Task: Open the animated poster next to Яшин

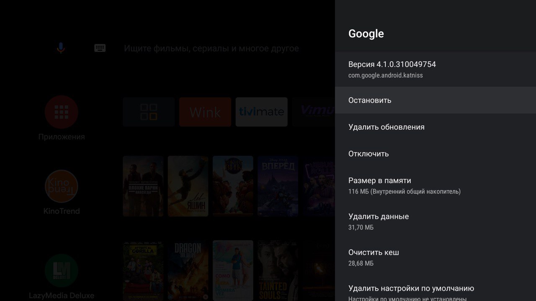Action: (233, 186)
